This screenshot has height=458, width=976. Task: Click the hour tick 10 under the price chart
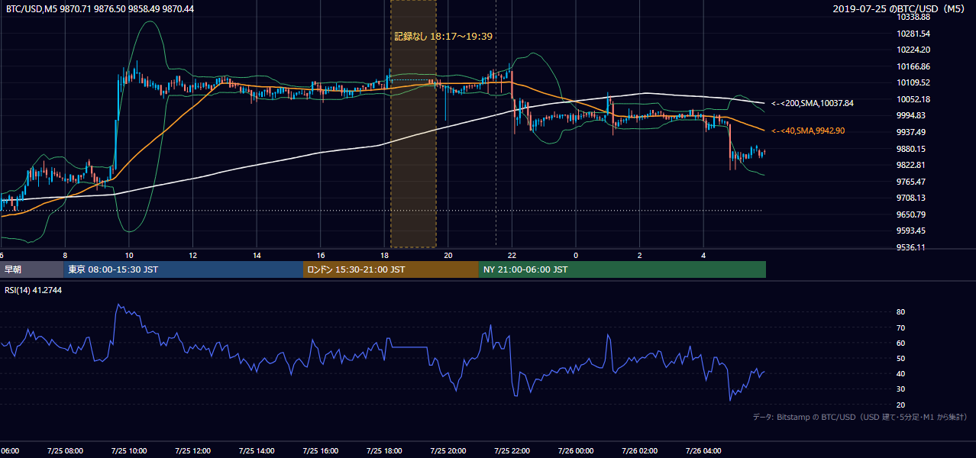click(x=129, y=256)
